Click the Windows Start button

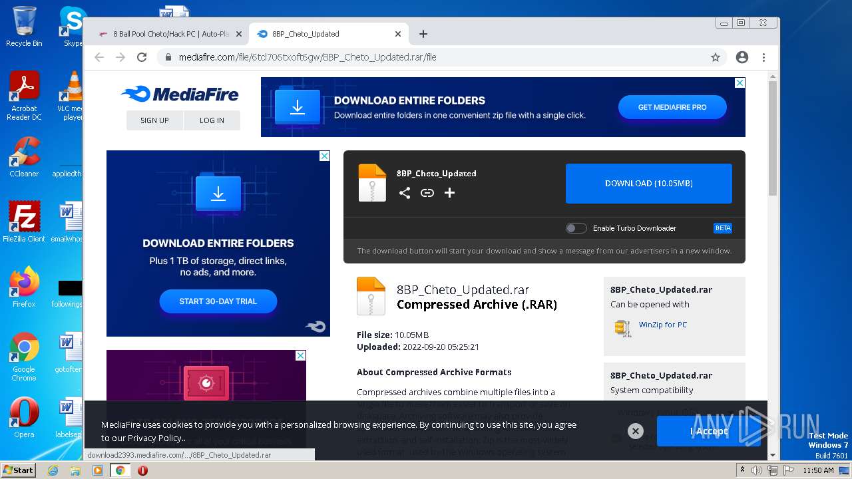(x=18, y=470)
